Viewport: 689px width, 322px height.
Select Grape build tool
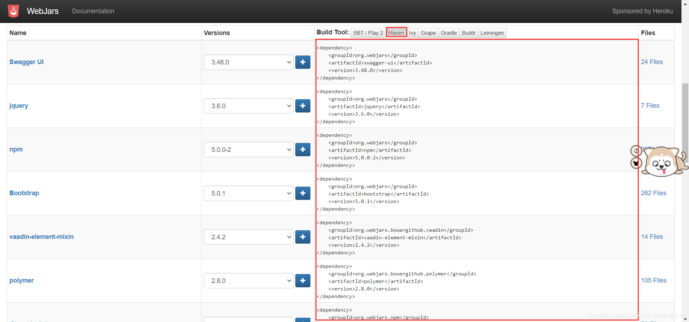[428, 33]
